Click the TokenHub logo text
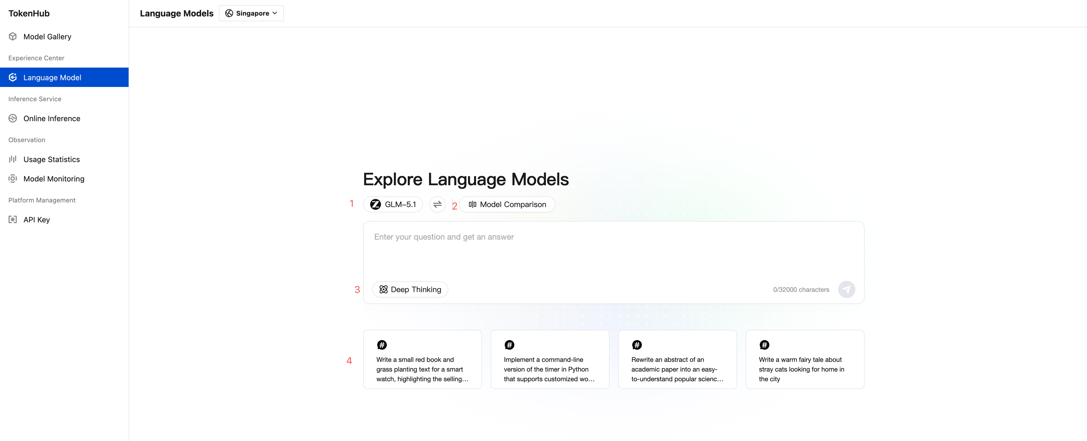 coord(29,13)
